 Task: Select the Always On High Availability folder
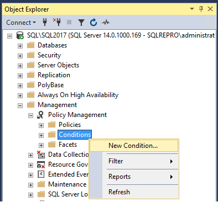pos(78,95)
